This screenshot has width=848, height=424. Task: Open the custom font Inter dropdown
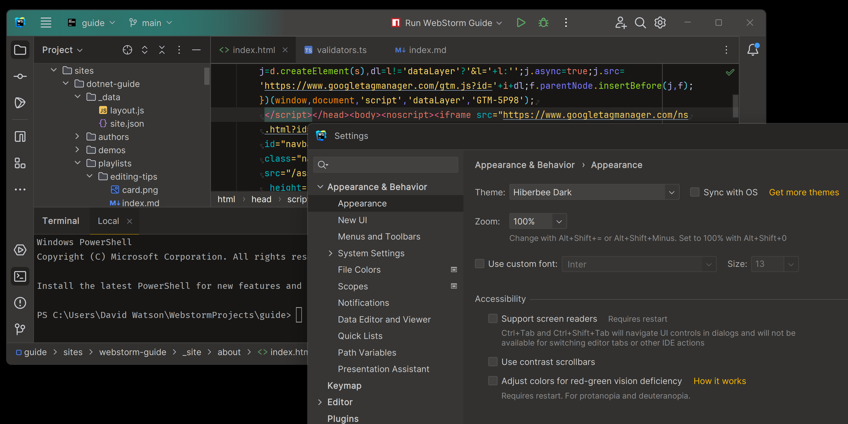[x=639, y=264]
